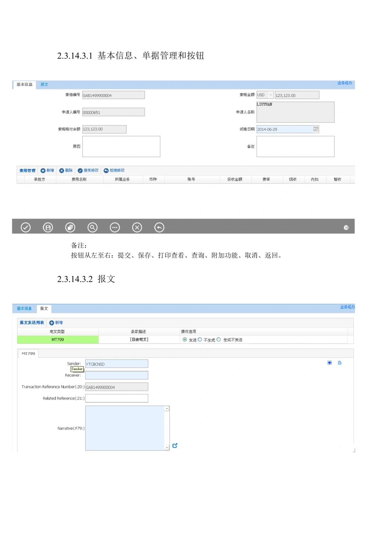
Task: Open the three-dots more options icon
Action: (115, 227)
